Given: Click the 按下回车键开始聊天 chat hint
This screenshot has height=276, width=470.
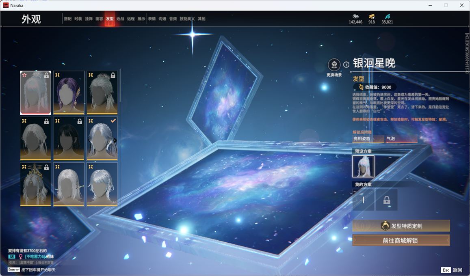Looking at the screenshot, I should (38, 270).
